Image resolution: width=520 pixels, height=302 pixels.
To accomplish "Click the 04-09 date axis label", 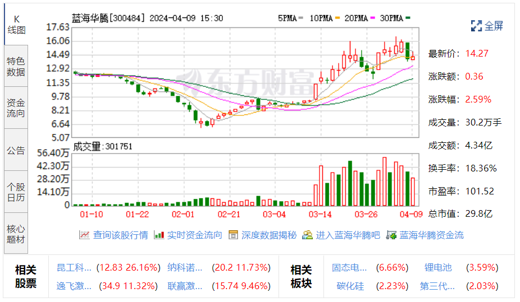I will point(411,215).
